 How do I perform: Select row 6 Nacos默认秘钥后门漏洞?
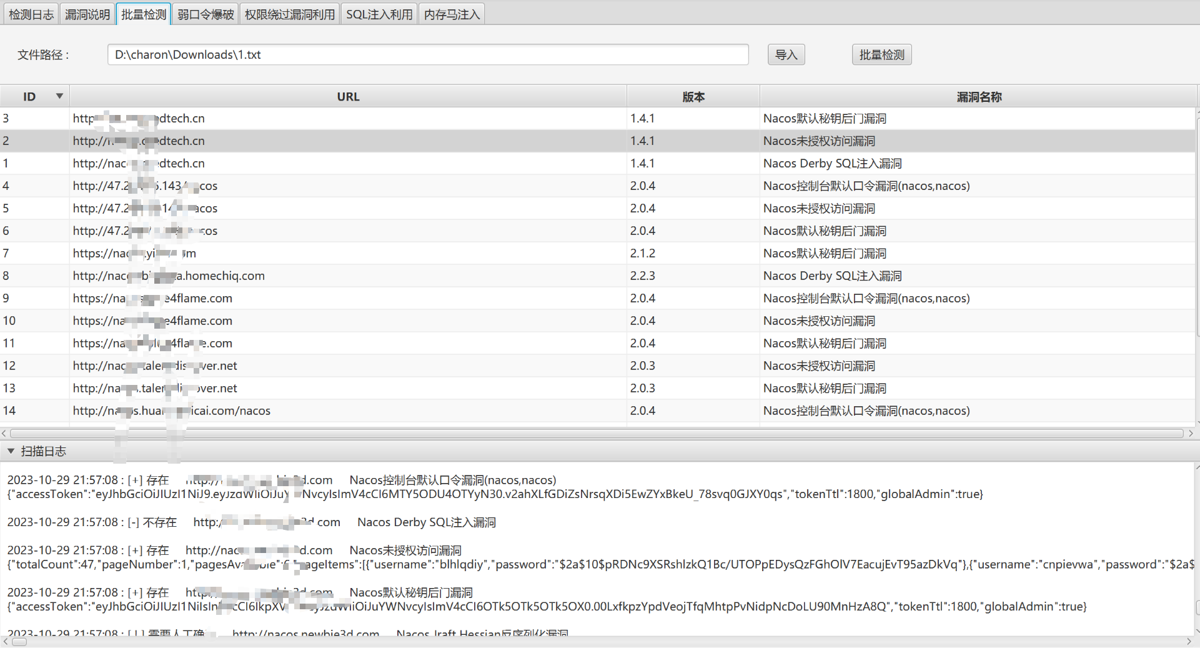tap(598, 231)
